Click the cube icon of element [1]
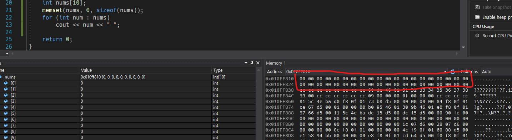Screen dimensions: 512x140 [x=6, y=89]
